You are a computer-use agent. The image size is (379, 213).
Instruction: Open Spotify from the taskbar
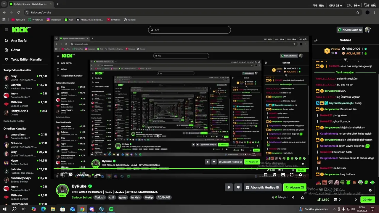point(111,209)
